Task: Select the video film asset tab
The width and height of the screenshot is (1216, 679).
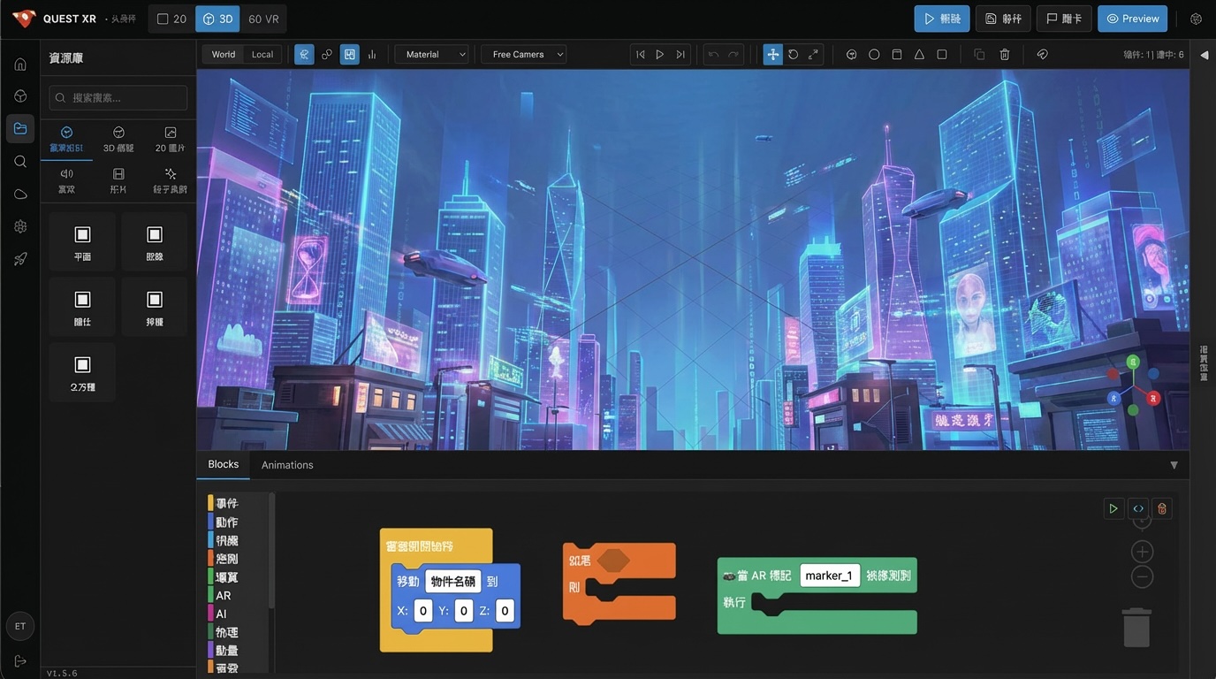Action: pyautogui.click(x=118, y=181)
